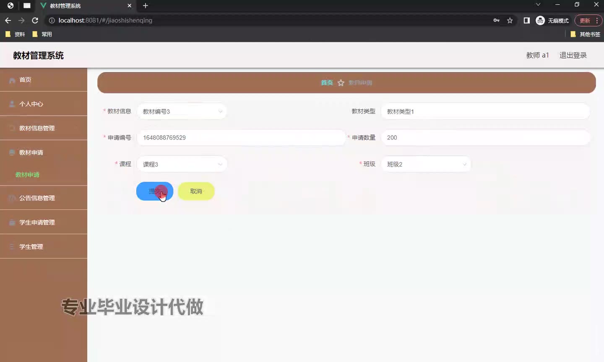The width and height of the screenshot is (604, 362).
Task: Click 退出登录 to log out
Action: pos(573,55)
